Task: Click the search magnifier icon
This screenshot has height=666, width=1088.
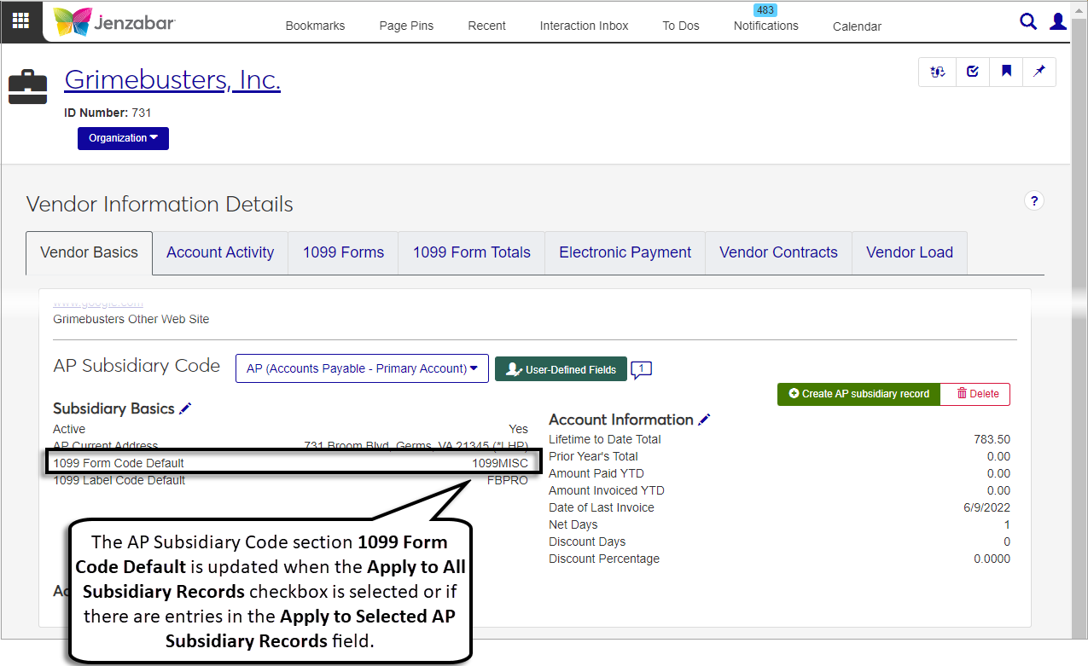Action: [1028, 22]
